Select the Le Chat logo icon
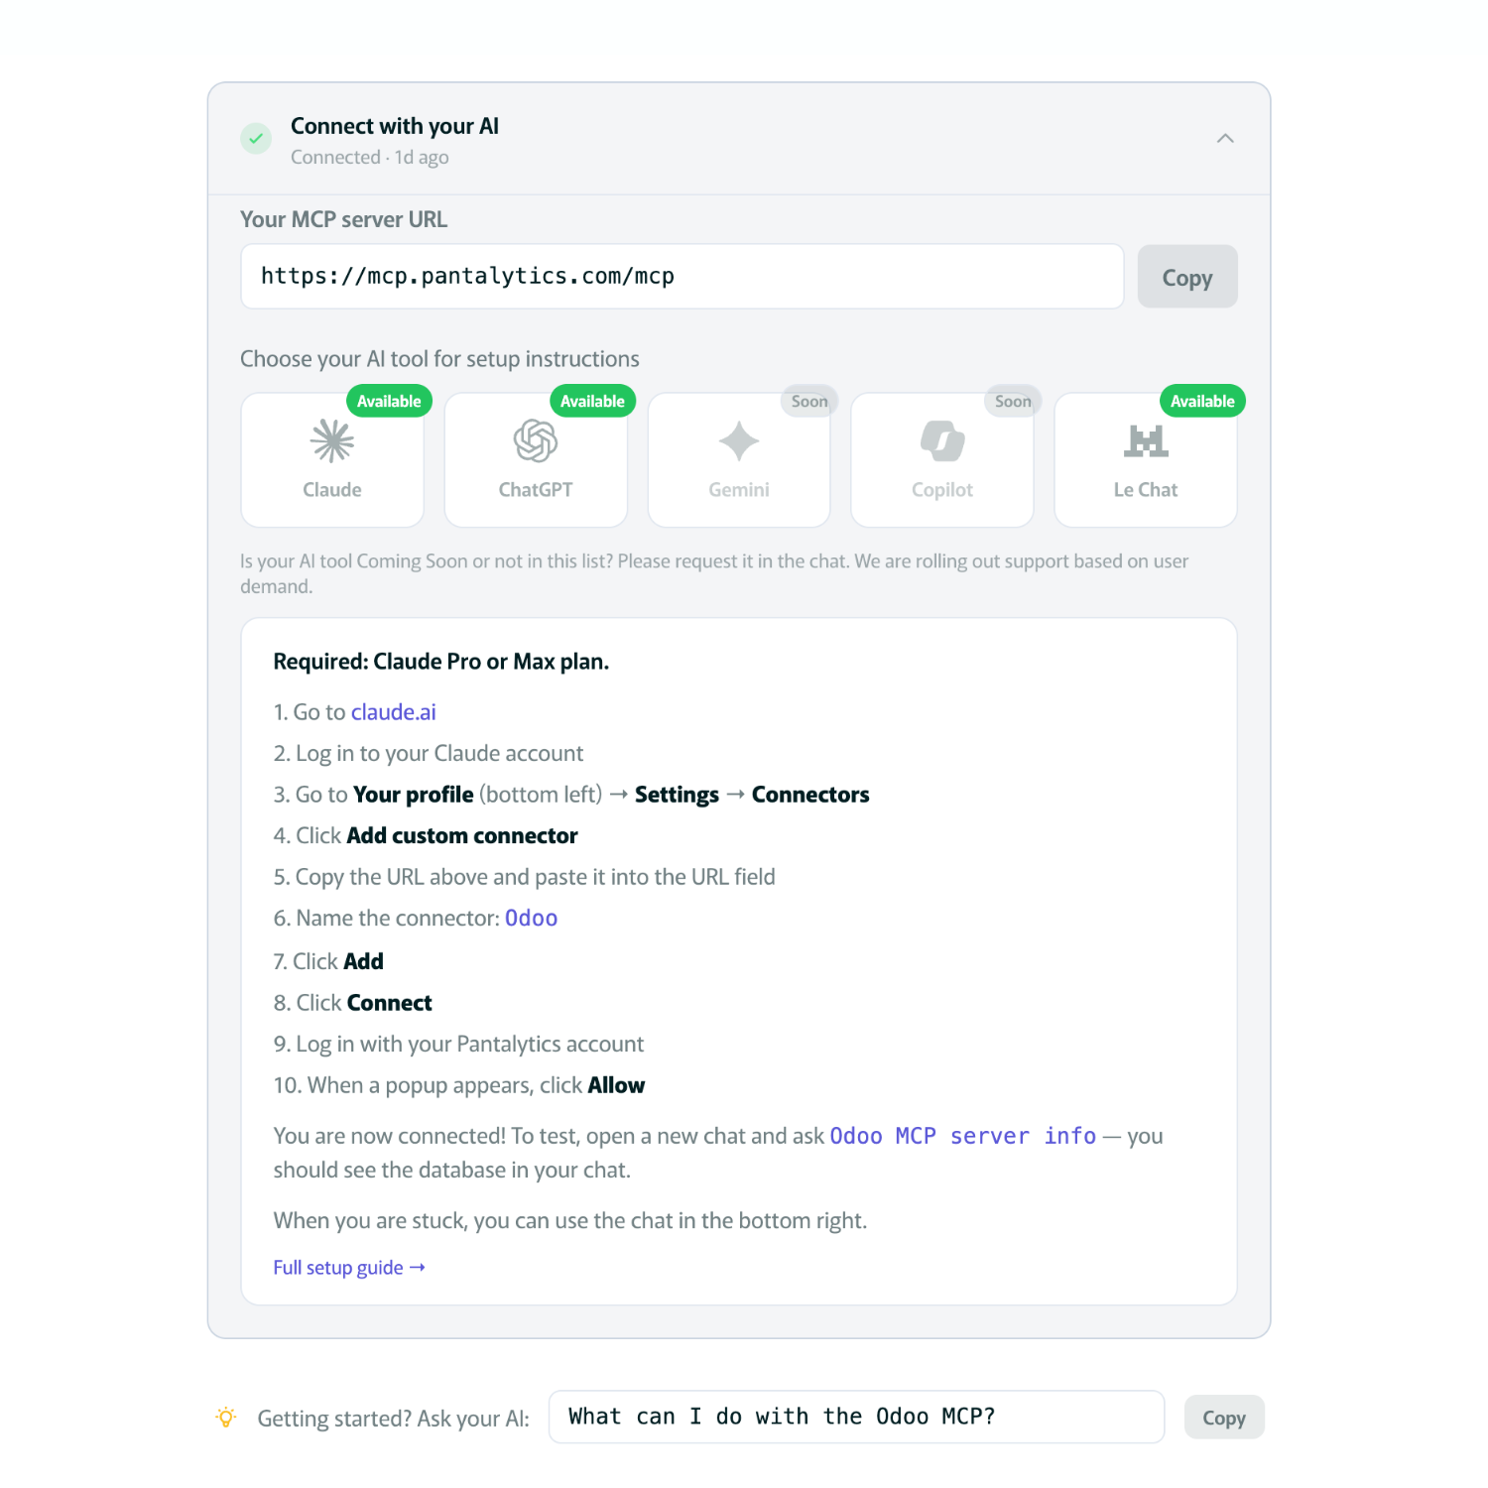The image size is (1488, 1488). coord(1146,441)
